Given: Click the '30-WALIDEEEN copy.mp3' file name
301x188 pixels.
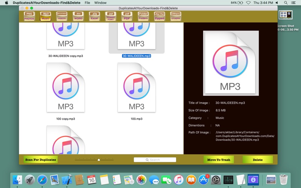Looking at the screenshot, I should (65, 56).
